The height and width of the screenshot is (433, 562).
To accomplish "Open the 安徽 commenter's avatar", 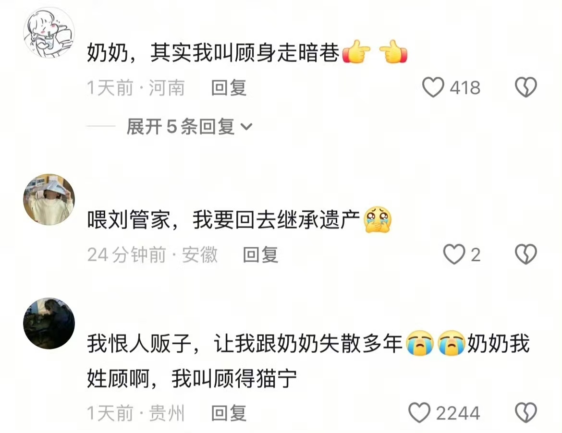I will coord(49,200).
